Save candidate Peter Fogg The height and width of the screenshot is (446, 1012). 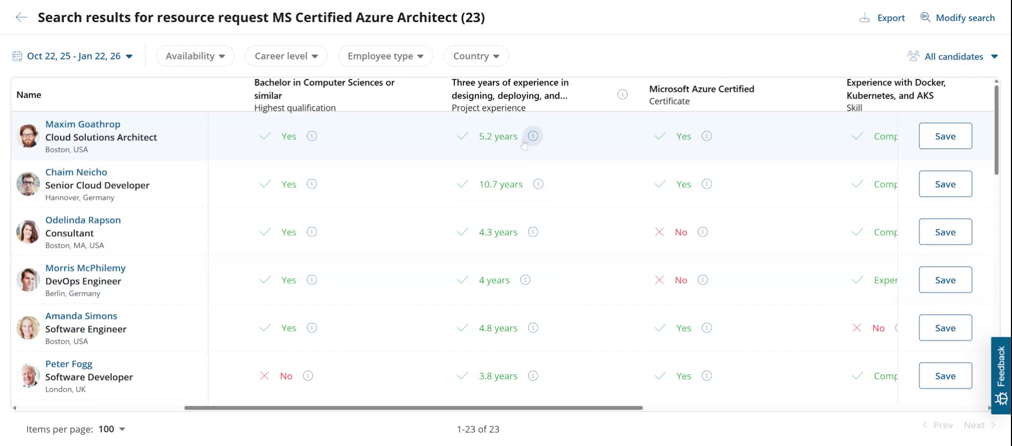coord(945,376)
